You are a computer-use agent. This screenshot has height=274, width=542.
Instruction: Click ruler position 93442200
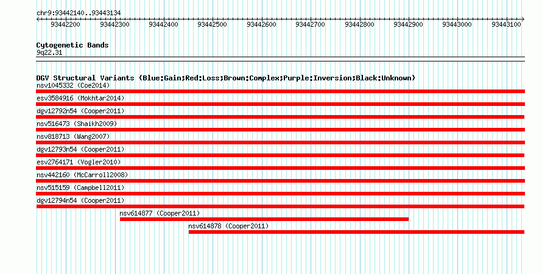click(65, 24)
